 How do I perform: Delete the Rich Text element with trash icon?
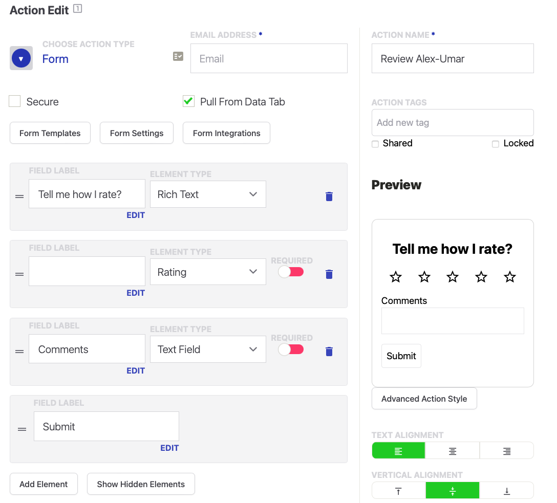pos(329,196)
